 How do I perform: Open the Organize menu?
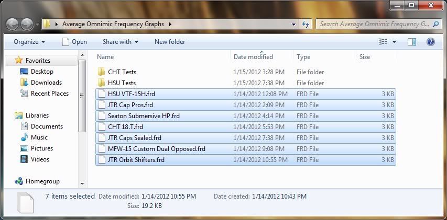pyautogui.click(x=29, y=42)
